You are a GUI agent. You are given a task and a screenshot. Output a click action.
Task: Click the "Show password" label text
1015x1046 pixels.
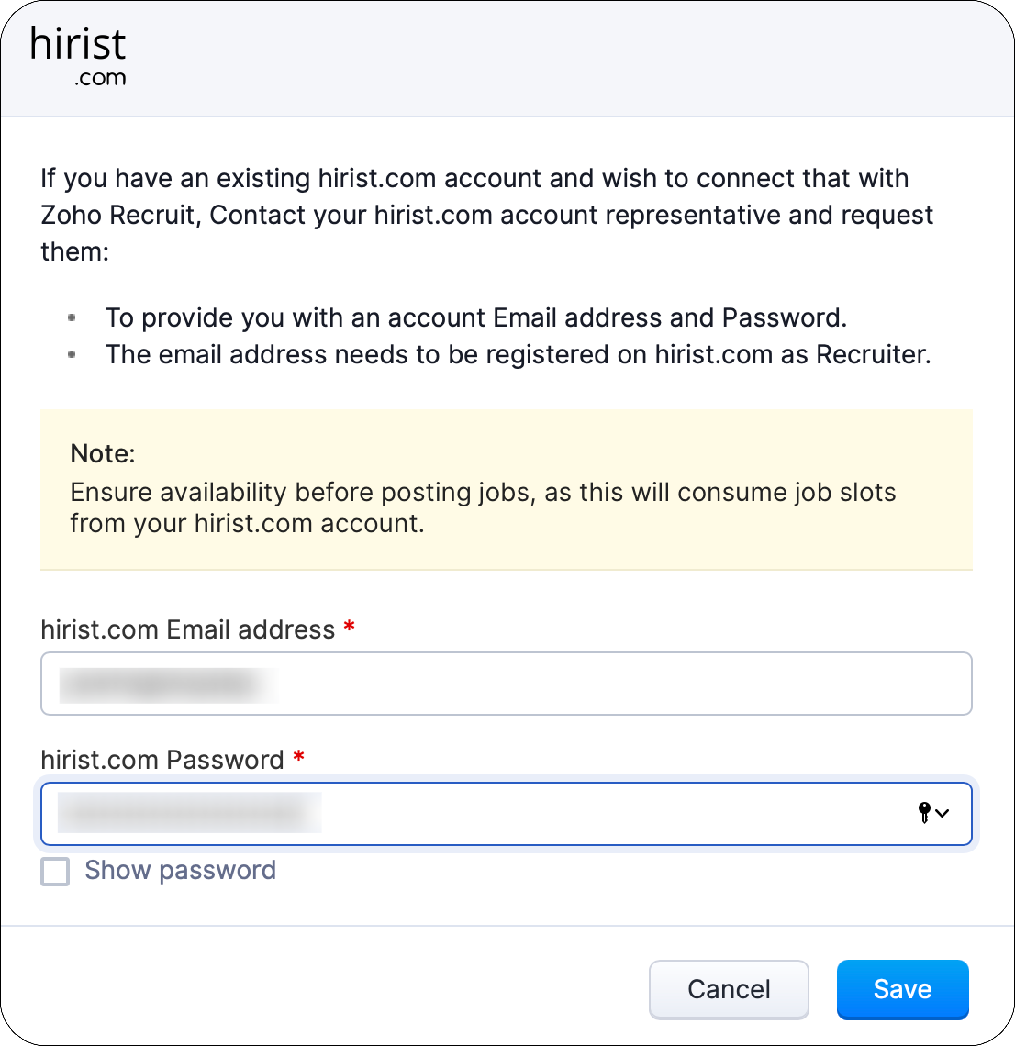click(180, 870)
